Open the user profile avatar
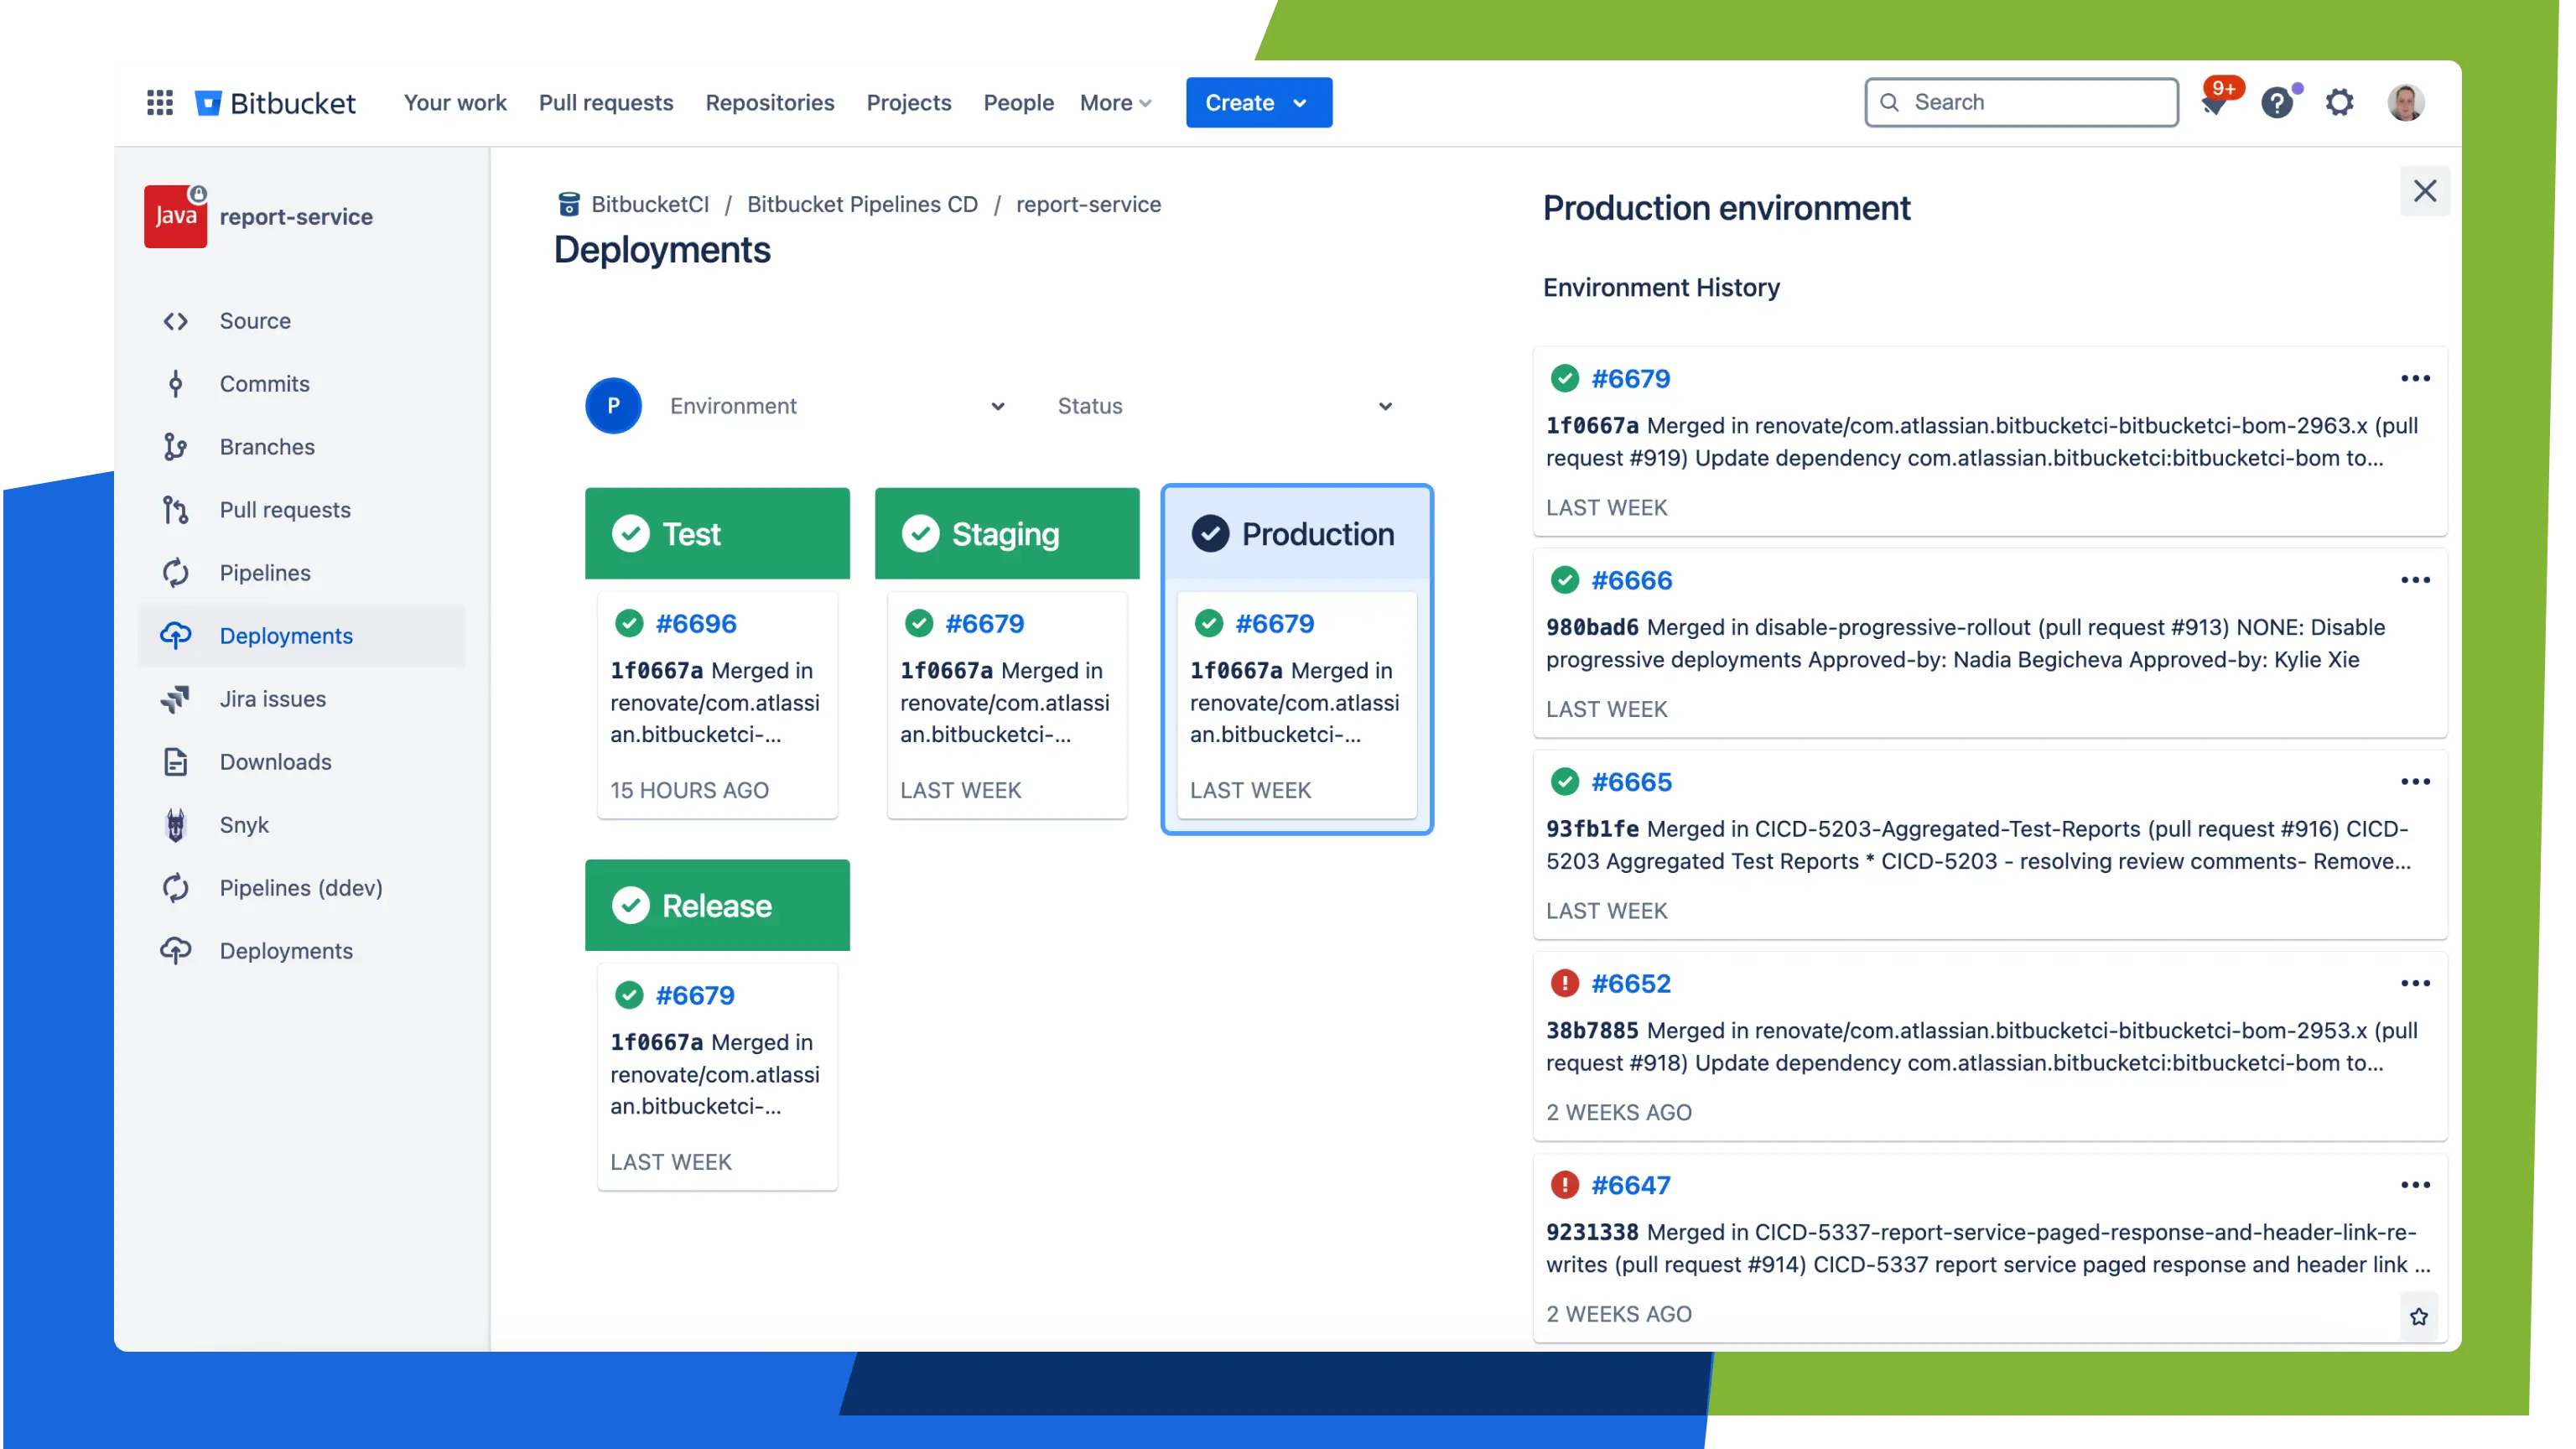 (x=2405, y=102)
